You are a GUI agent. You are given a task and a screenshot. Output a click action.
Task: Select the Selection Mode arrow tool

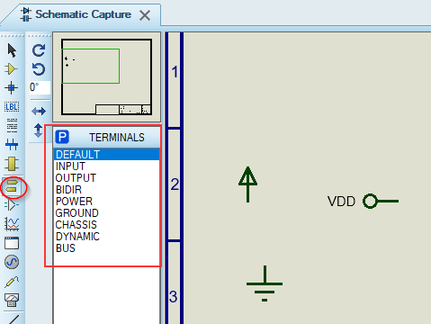tap(12, 50)
